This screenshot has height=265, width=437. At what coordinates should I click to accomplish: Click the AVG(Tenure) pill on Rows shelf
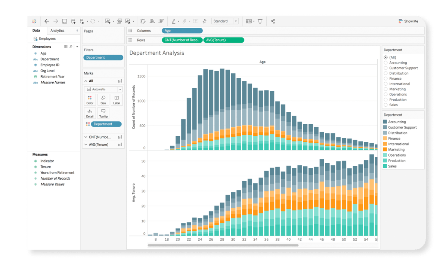tap(224, 40)
